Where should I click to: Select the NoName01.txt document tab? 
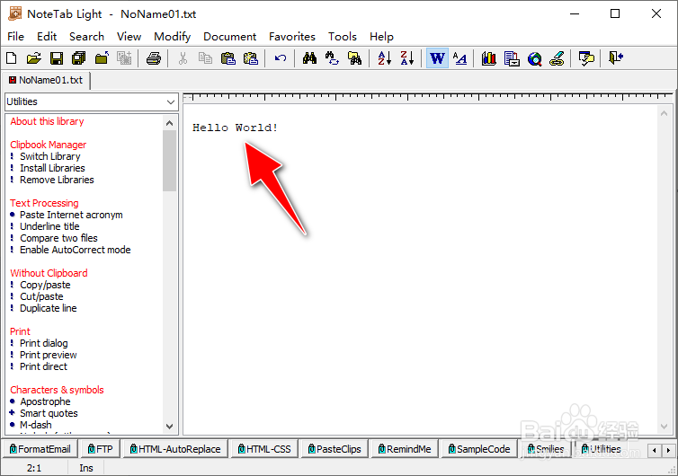click(46, 80)
